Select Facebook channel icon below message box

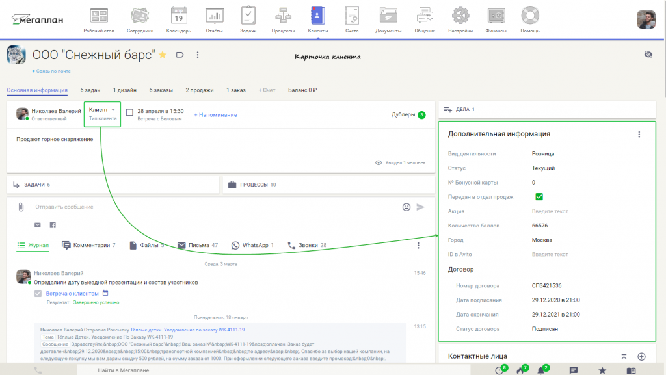coord(53,225)
